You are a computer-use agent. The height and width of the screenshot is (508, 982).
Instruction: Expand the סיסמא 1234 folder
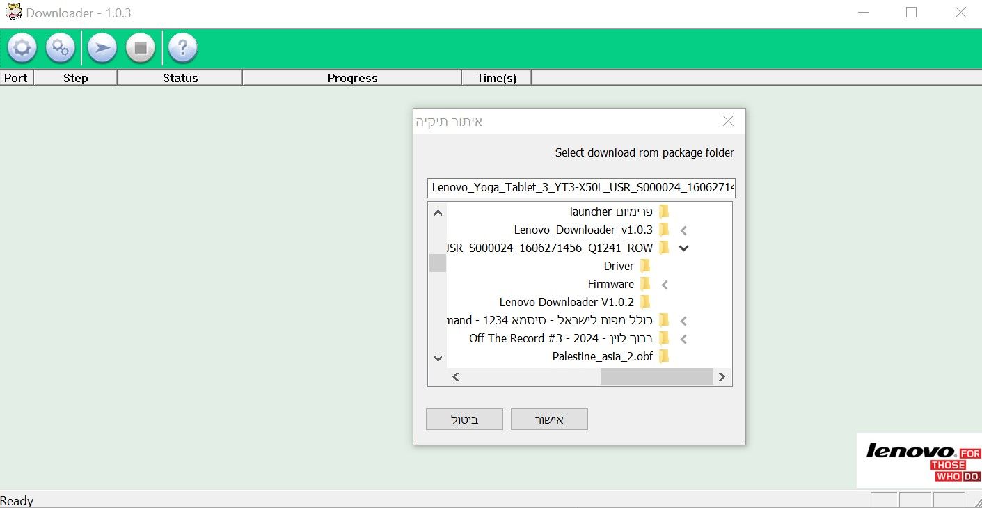tap(683, 321)
